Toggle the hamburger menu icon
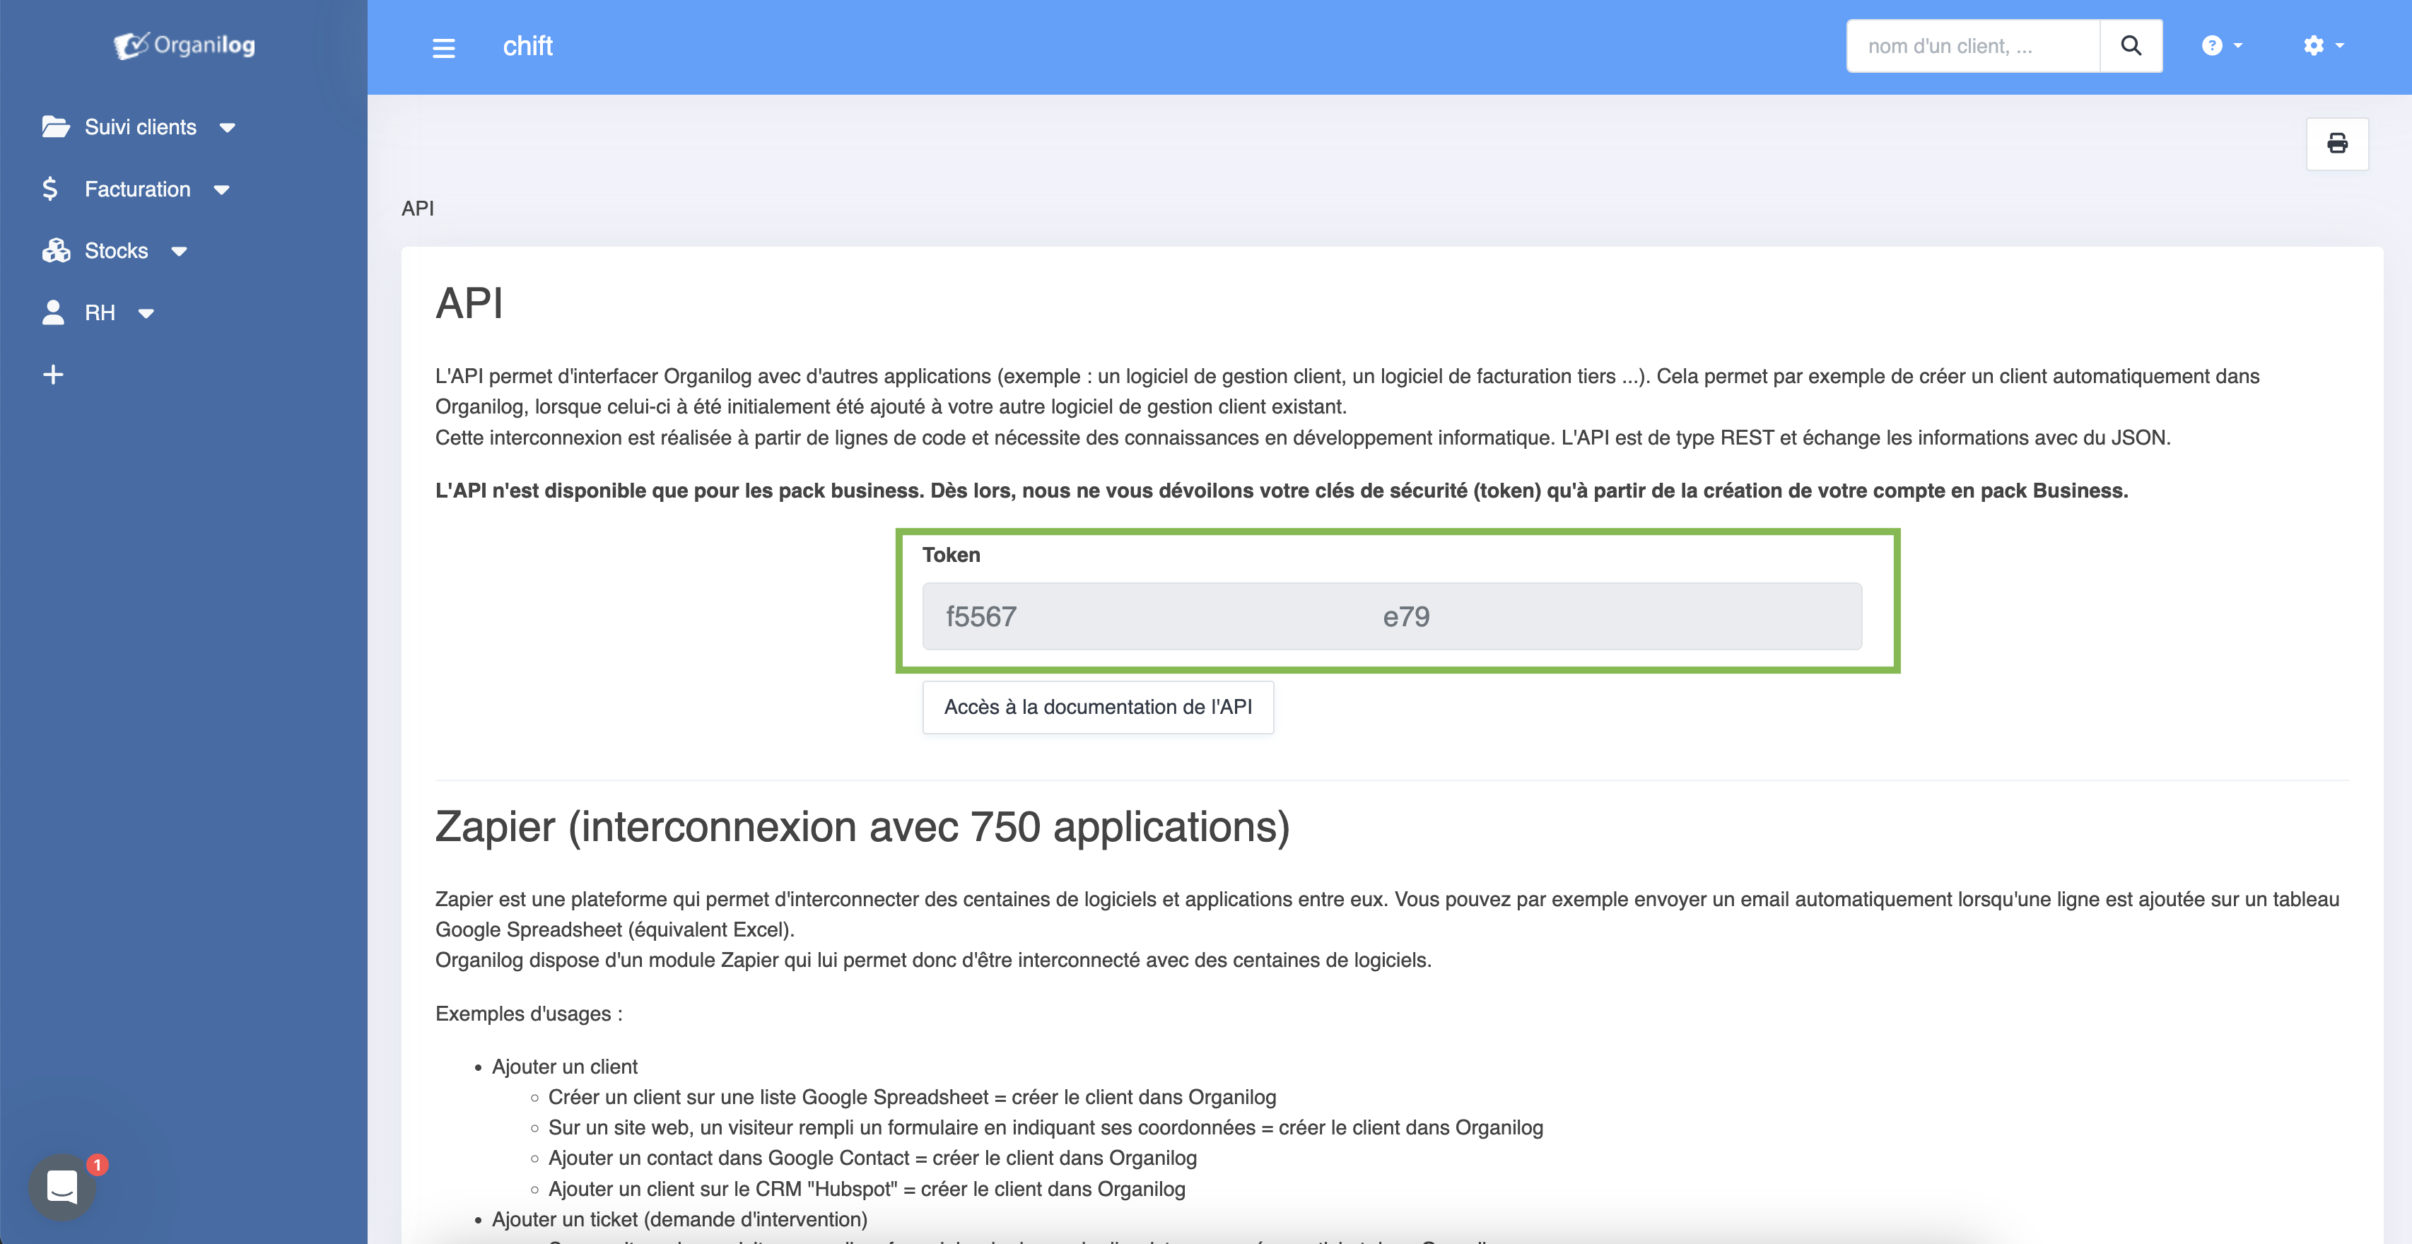This screenshot has width=2412, height=1244. point(444,48)
